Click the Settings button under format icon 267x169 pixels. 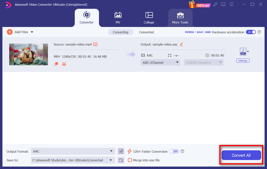coord(243,61)
